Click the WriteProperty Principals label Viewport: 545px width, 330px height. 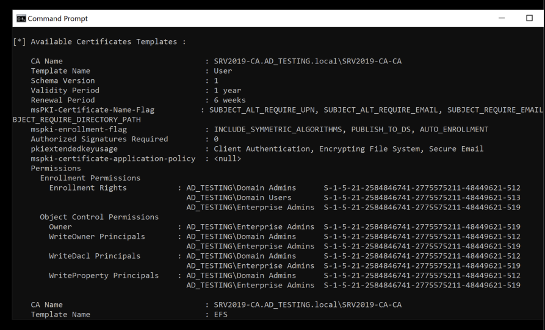point(104,276)
